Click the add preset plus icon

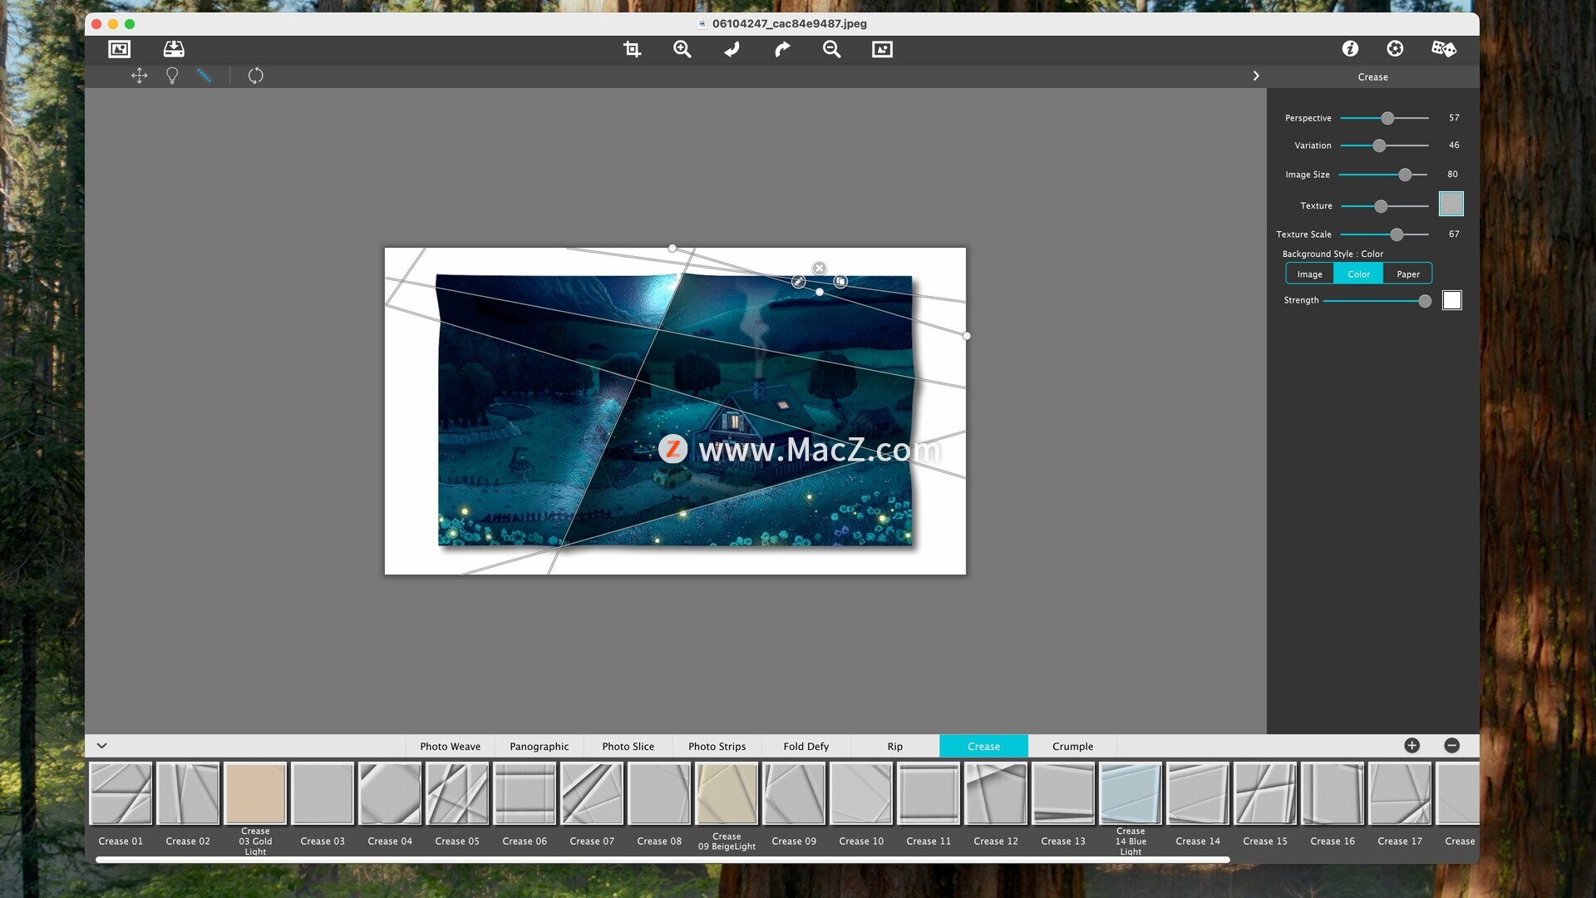pos(1412,746)
